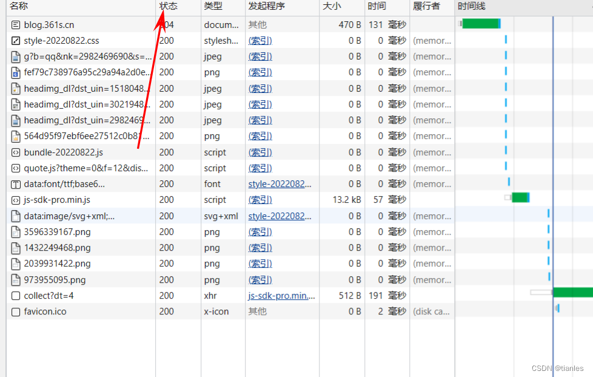Select the style-20220822.css request name
The image size is (593, 377).
(61, 41)
